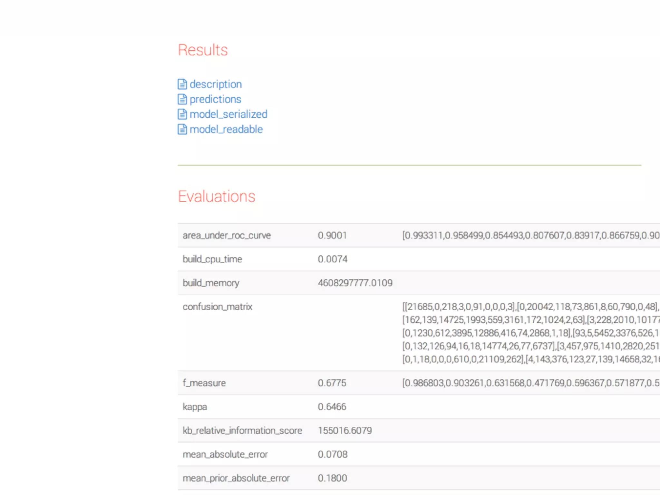This screenshot has width=660, height=495.
Task: Click the mean_absolute_error value 0.0708
Action: point(333,454)
